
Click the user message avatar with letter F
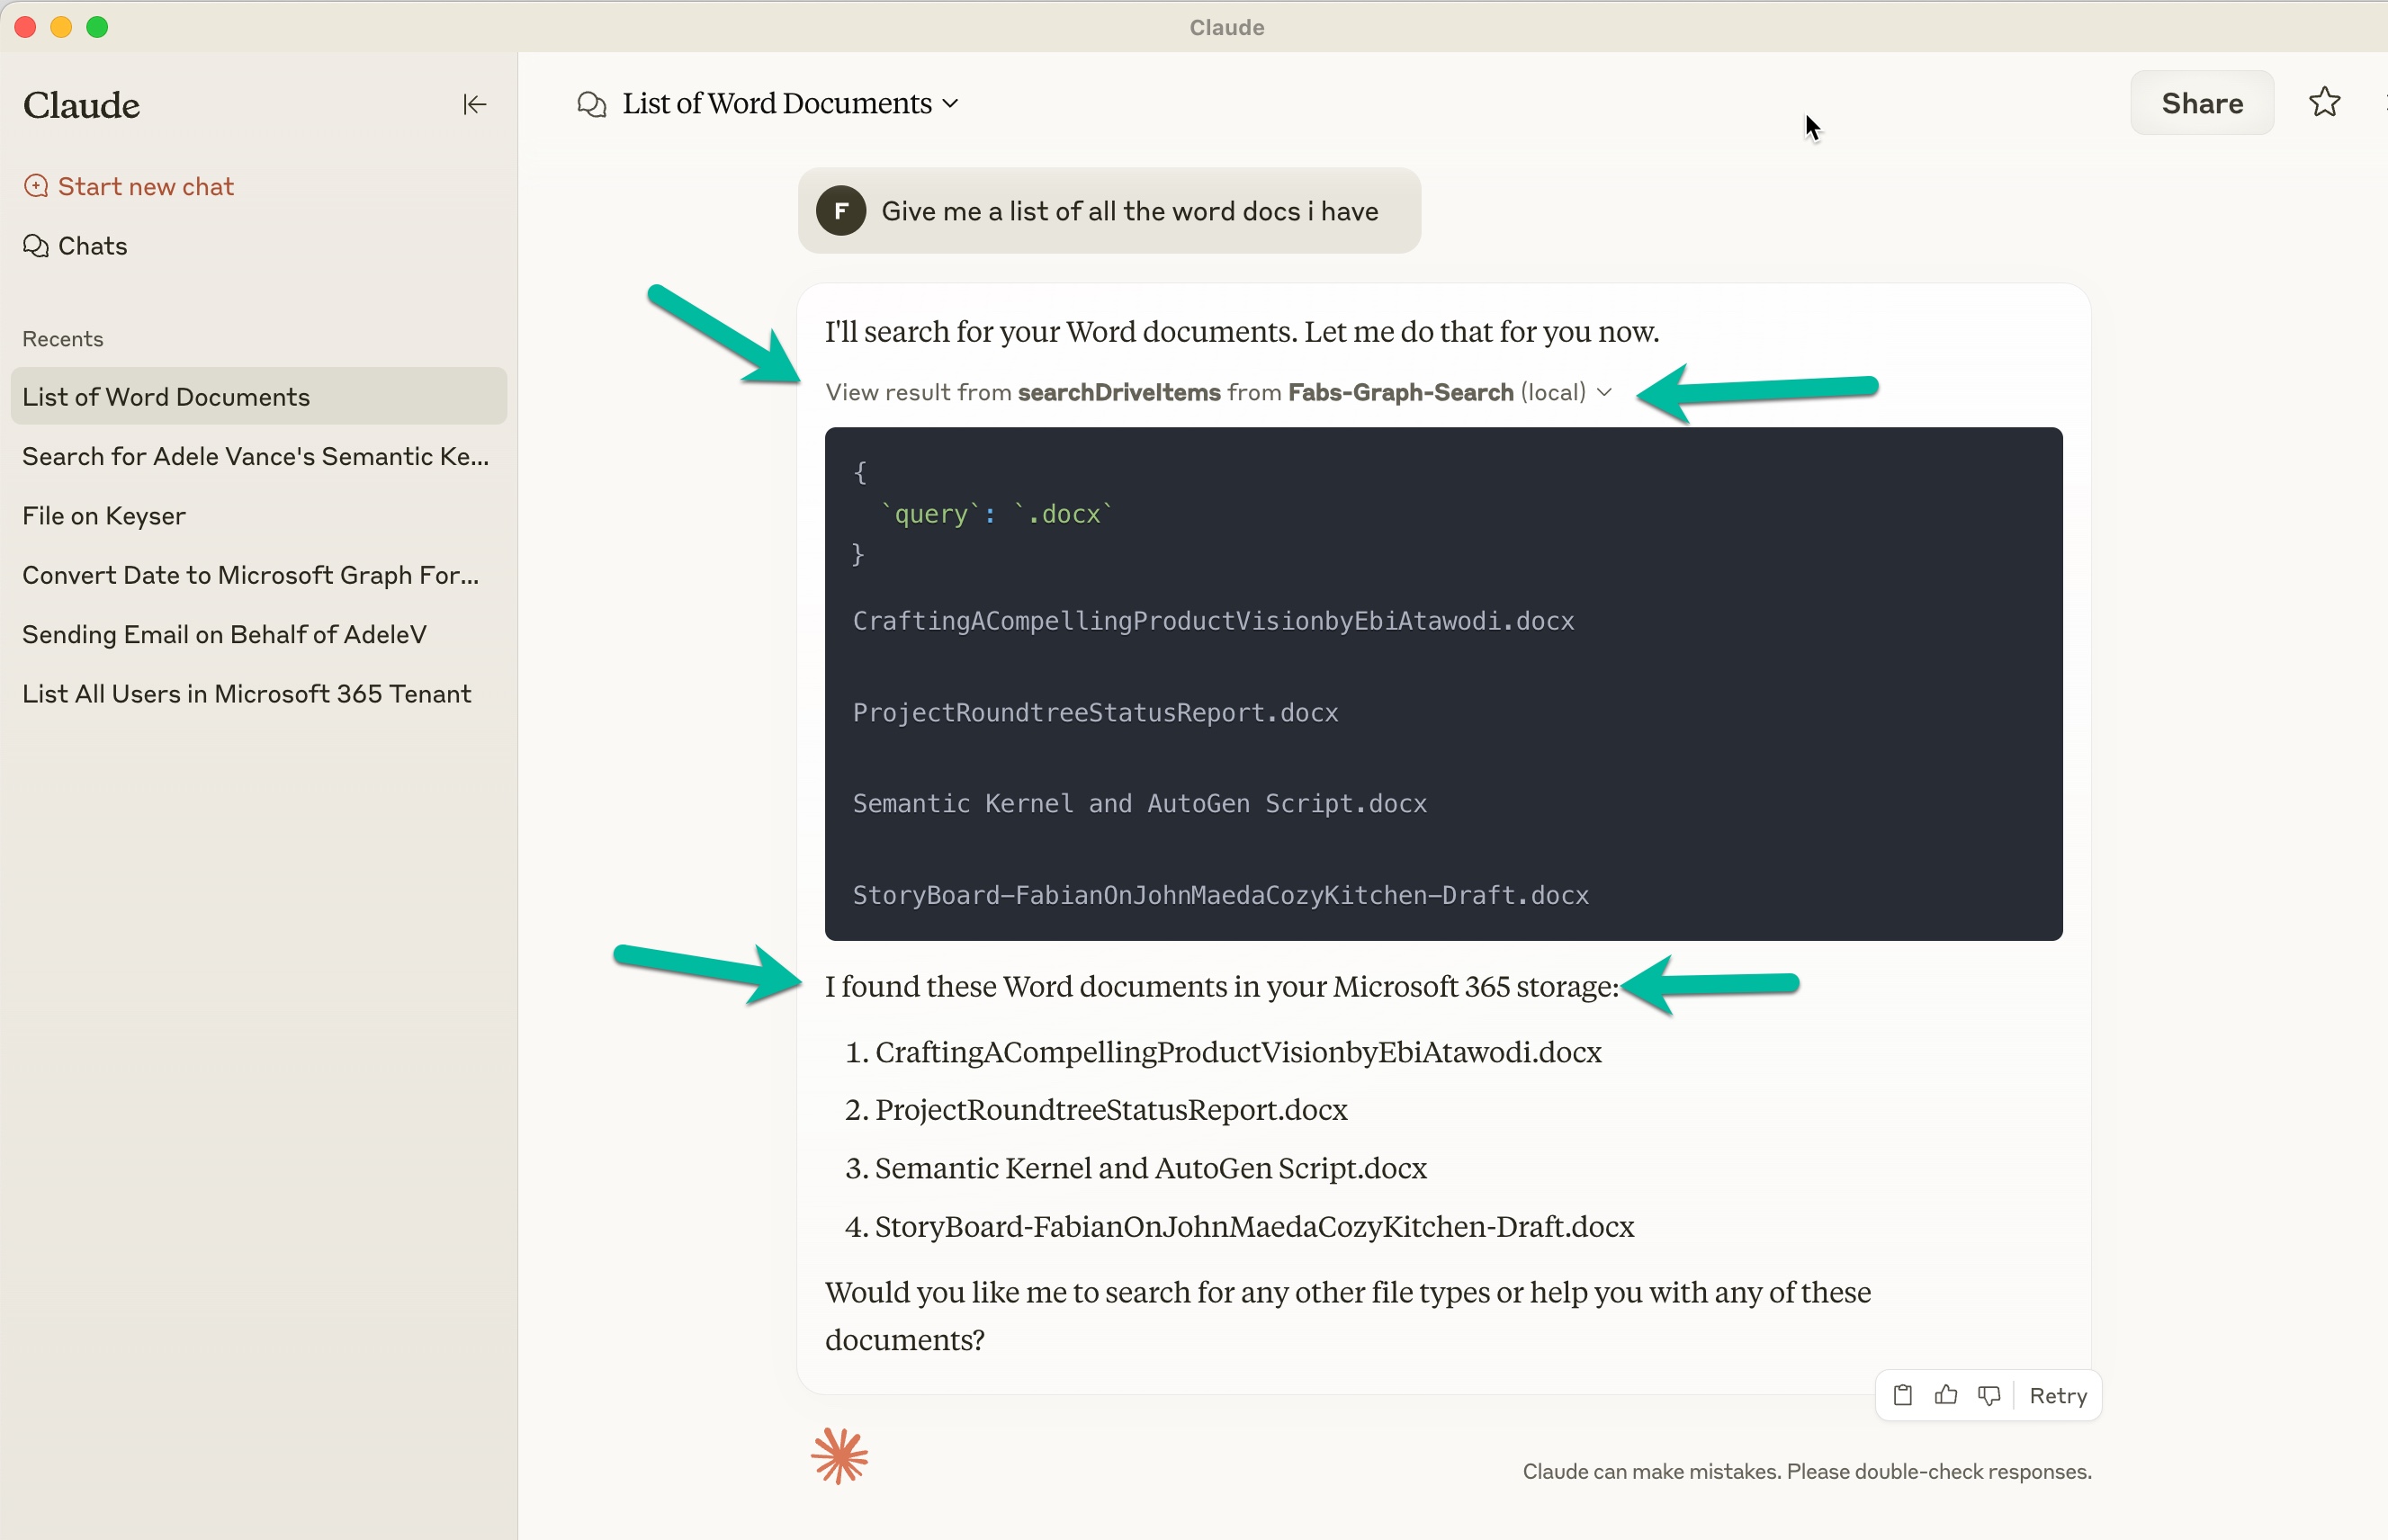pyautogui.click(x=841, y=211)
